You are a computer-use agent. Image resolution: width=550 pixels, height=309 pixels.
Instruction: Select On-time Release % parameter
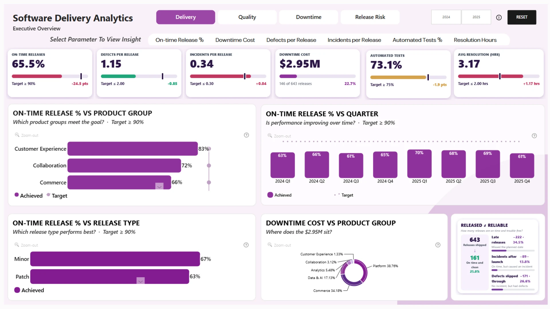coord(180,40)
